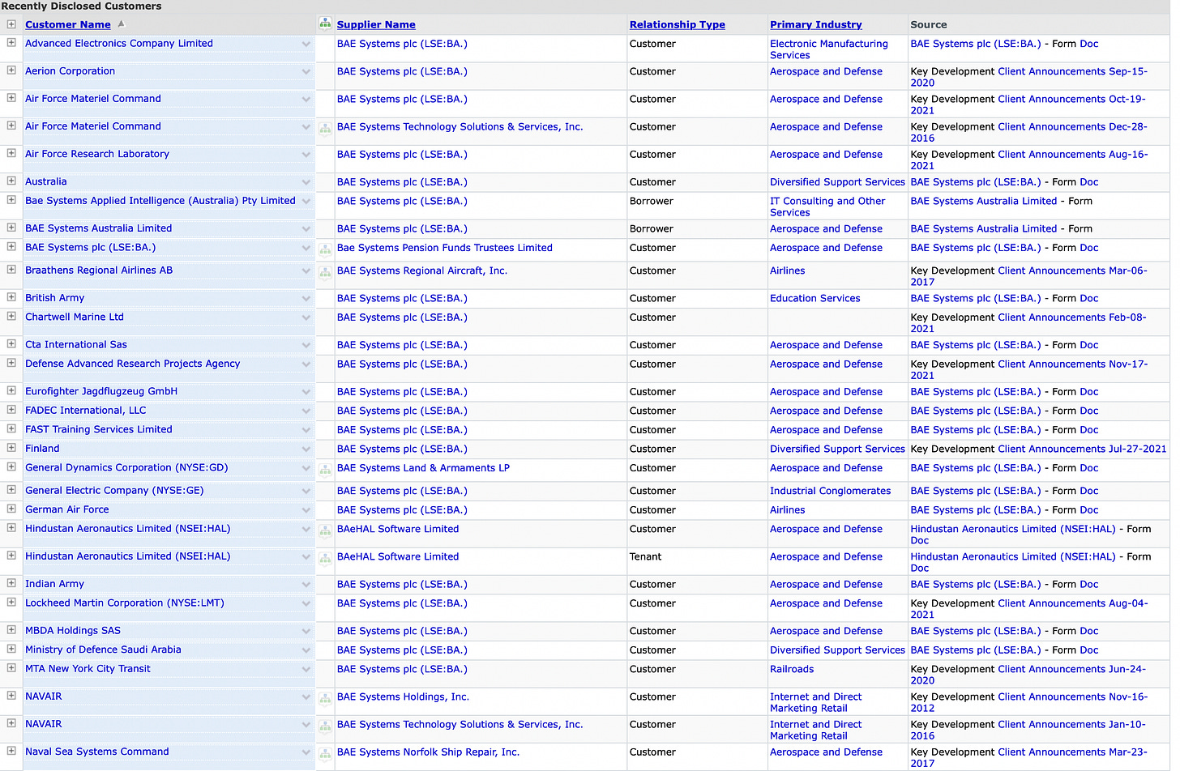Expand the German Air Force row
Viewport: 1180px width, 771px height.
pos(11,509)
